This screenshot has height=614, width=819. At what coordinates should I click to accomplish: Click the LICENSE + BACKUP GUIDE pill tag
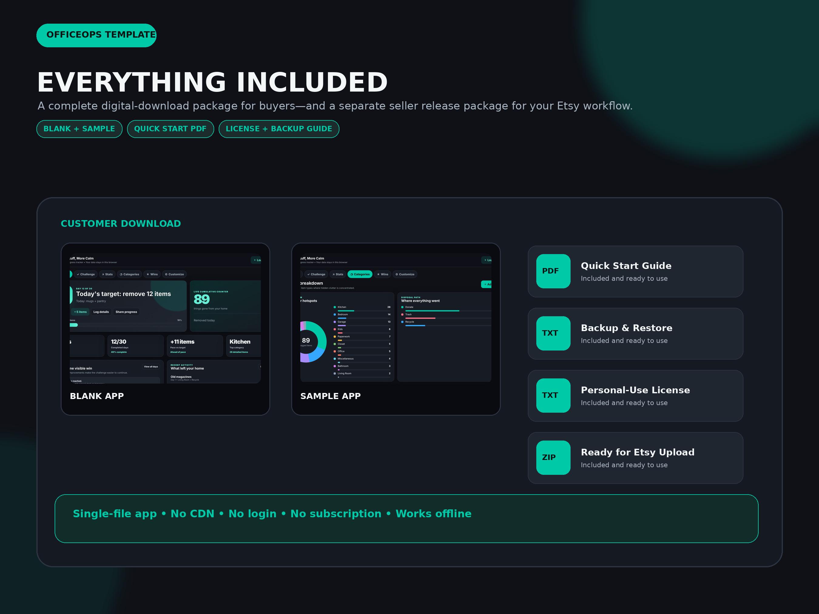point(279,129)
